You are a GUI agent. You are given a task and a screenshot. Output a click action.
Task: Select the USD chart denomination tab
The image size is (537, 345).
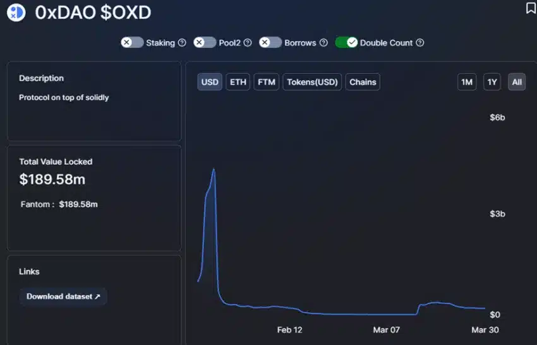210,82
